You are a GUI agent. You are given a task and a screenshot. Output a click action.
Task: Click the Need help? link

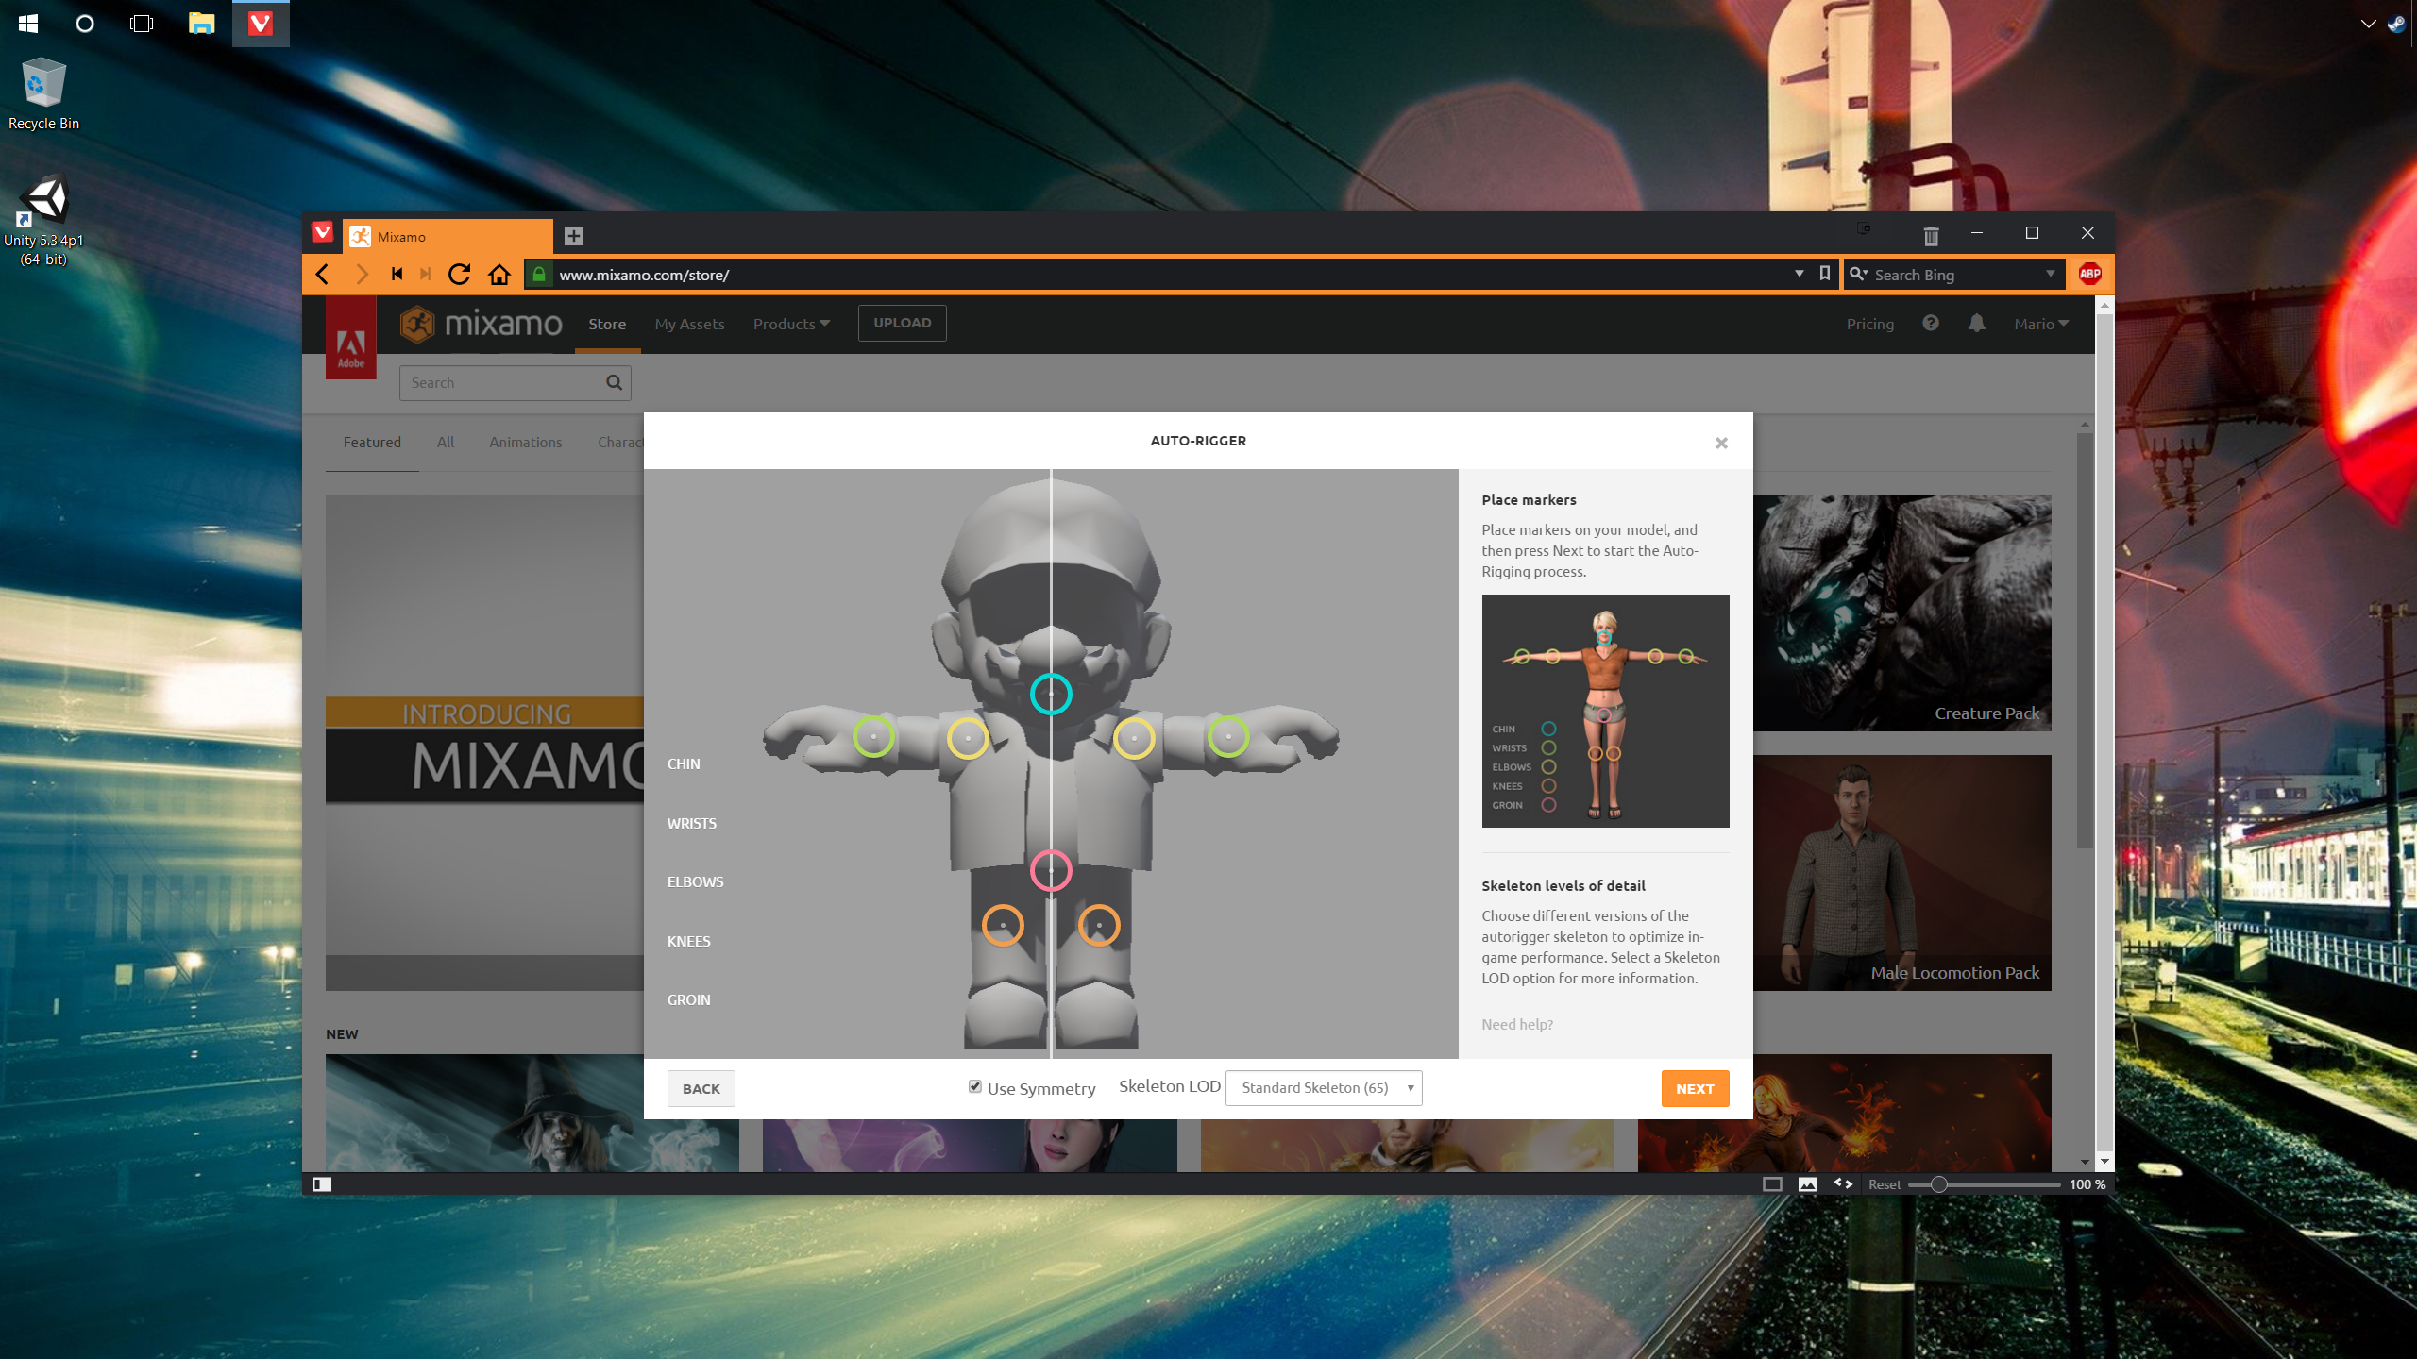(1516, 1024)
